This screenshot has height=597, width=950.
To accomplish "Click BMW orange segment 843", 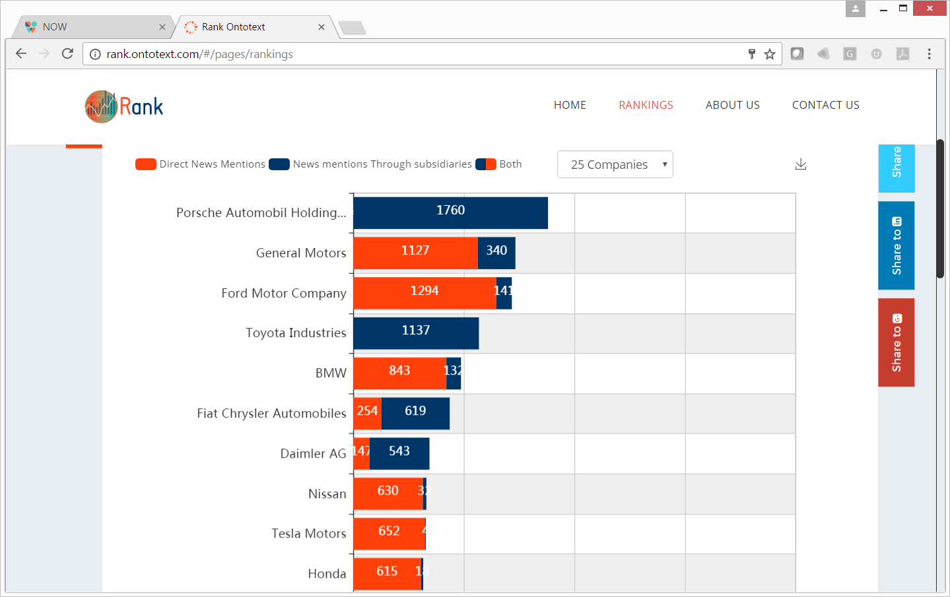I will click(399, 373).
